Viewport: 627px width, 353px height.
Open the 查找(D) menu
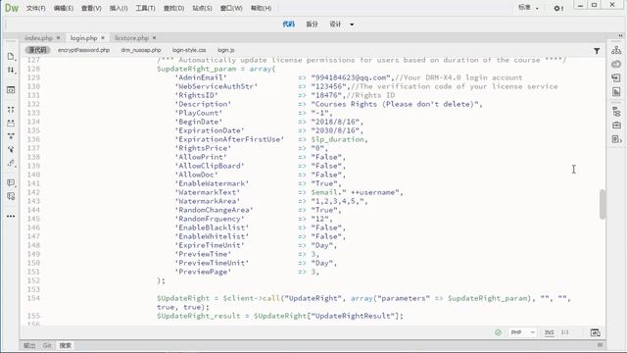point(173,8)
